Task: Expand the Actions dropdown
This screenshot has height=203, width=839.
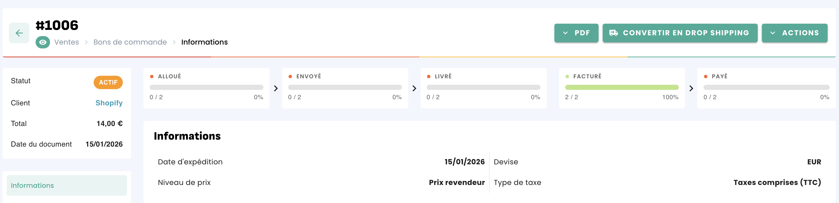Action: tap(794, 33)
